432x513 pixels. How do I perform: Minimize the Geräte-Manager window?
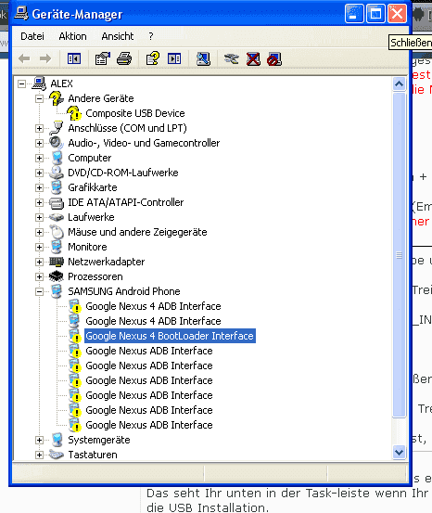click(354, 14)
